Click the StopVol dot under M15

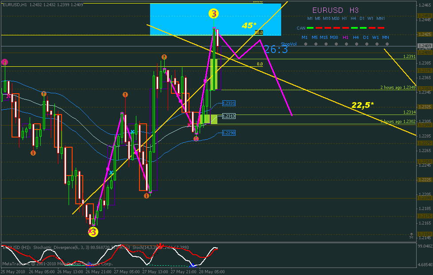click(x=326, y=44)
